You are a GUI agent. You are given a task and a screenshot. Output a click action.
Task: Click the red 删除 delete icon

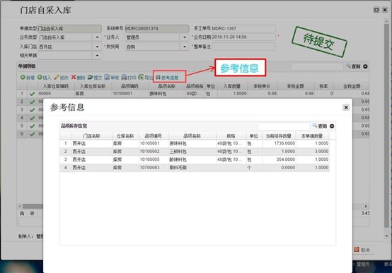[74, 78]
